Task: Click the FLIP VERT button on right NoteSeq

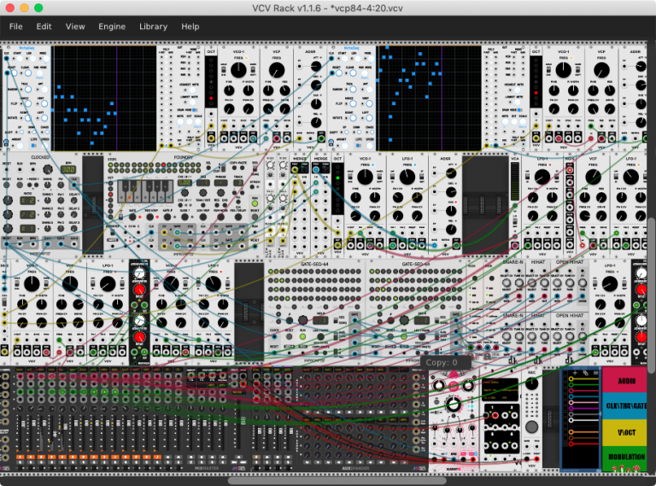Action: click(x=369, y=103)
